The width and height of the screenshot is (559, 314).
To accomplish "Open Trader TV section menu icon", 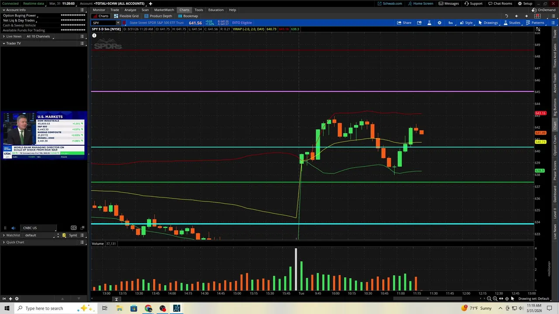I will (x=82, y=43).
